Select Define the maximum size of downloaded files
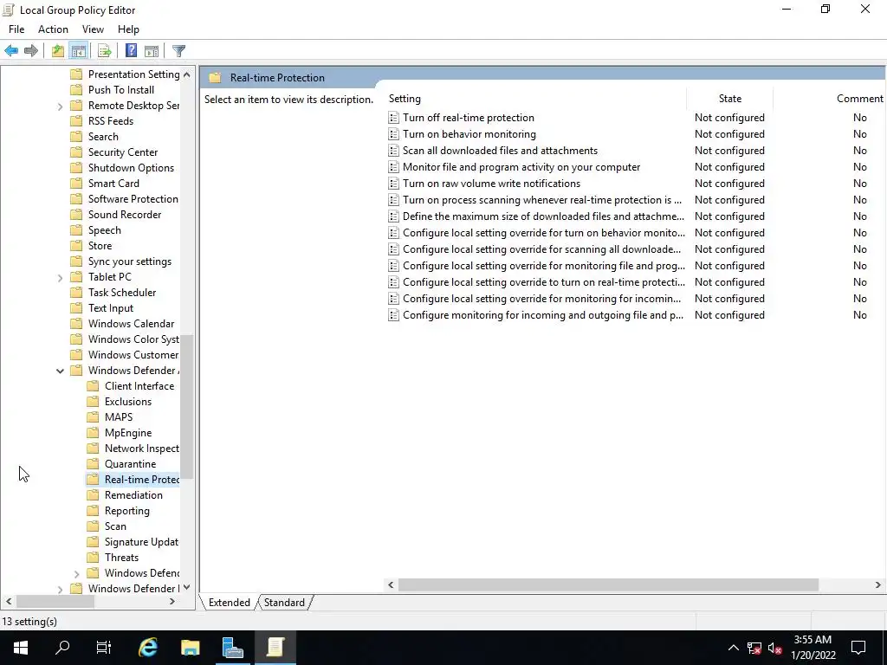 [x=544, y=216]
